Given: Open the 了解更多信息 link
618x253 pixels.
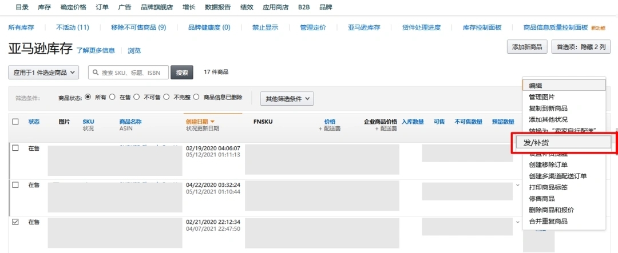Looking at the screenshot, I should pos(96,50).
